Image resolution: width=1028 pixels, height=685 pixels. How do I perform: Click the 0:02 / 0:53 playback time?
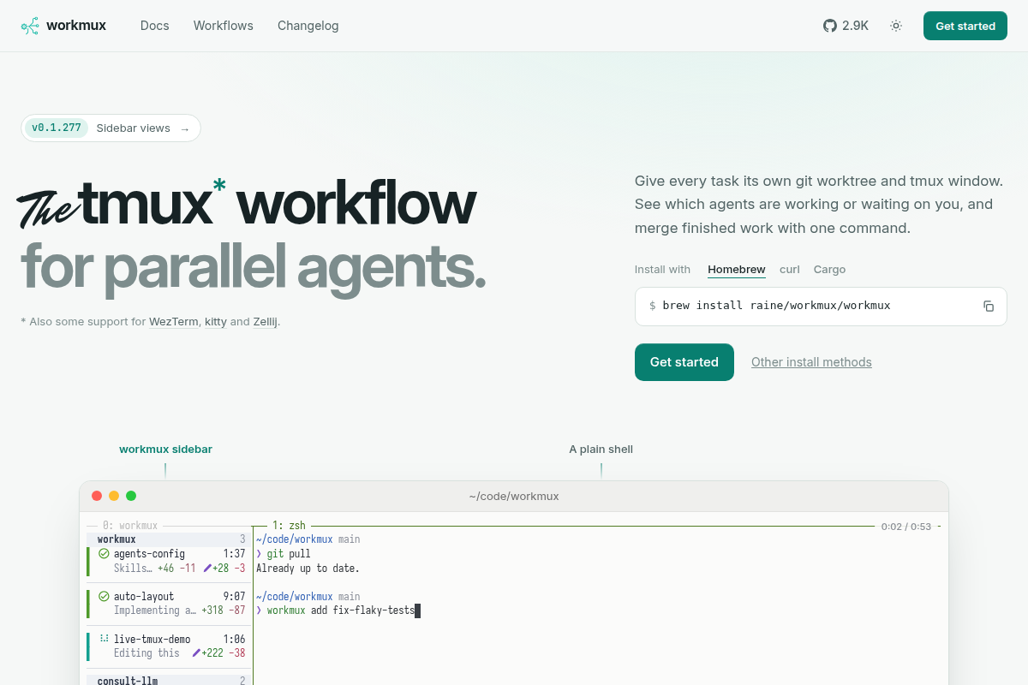click(x=906, y=527)
